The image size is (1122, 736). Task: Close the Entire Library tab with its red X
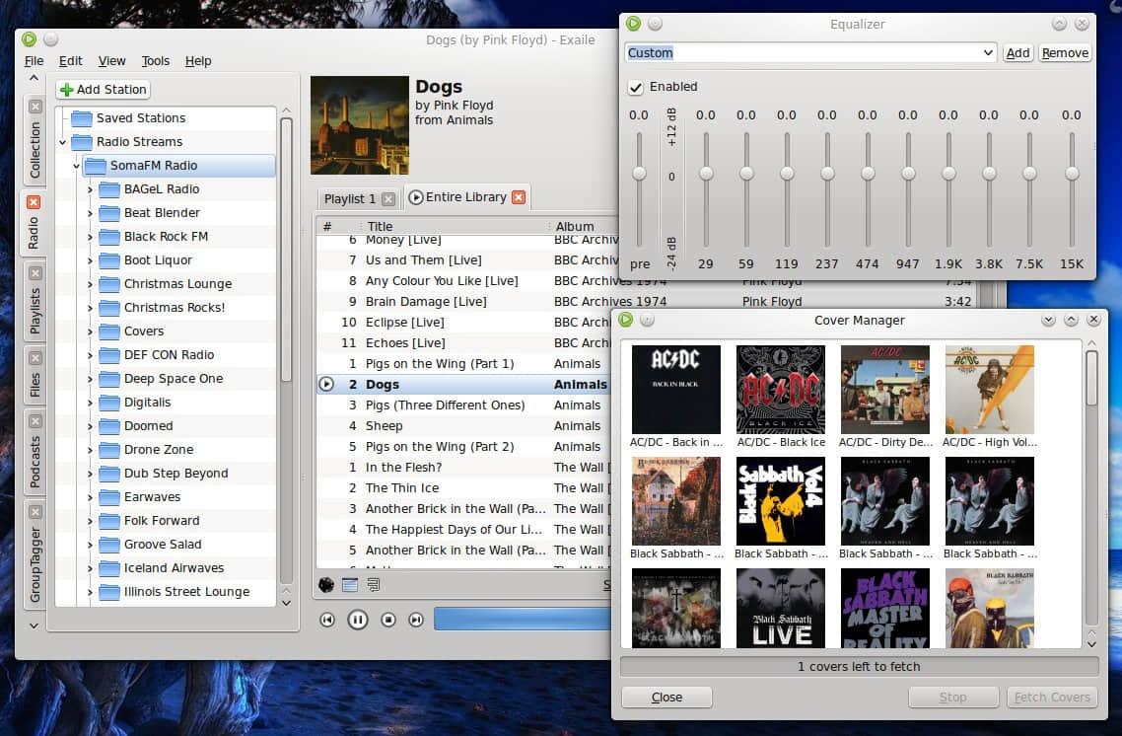518,197
